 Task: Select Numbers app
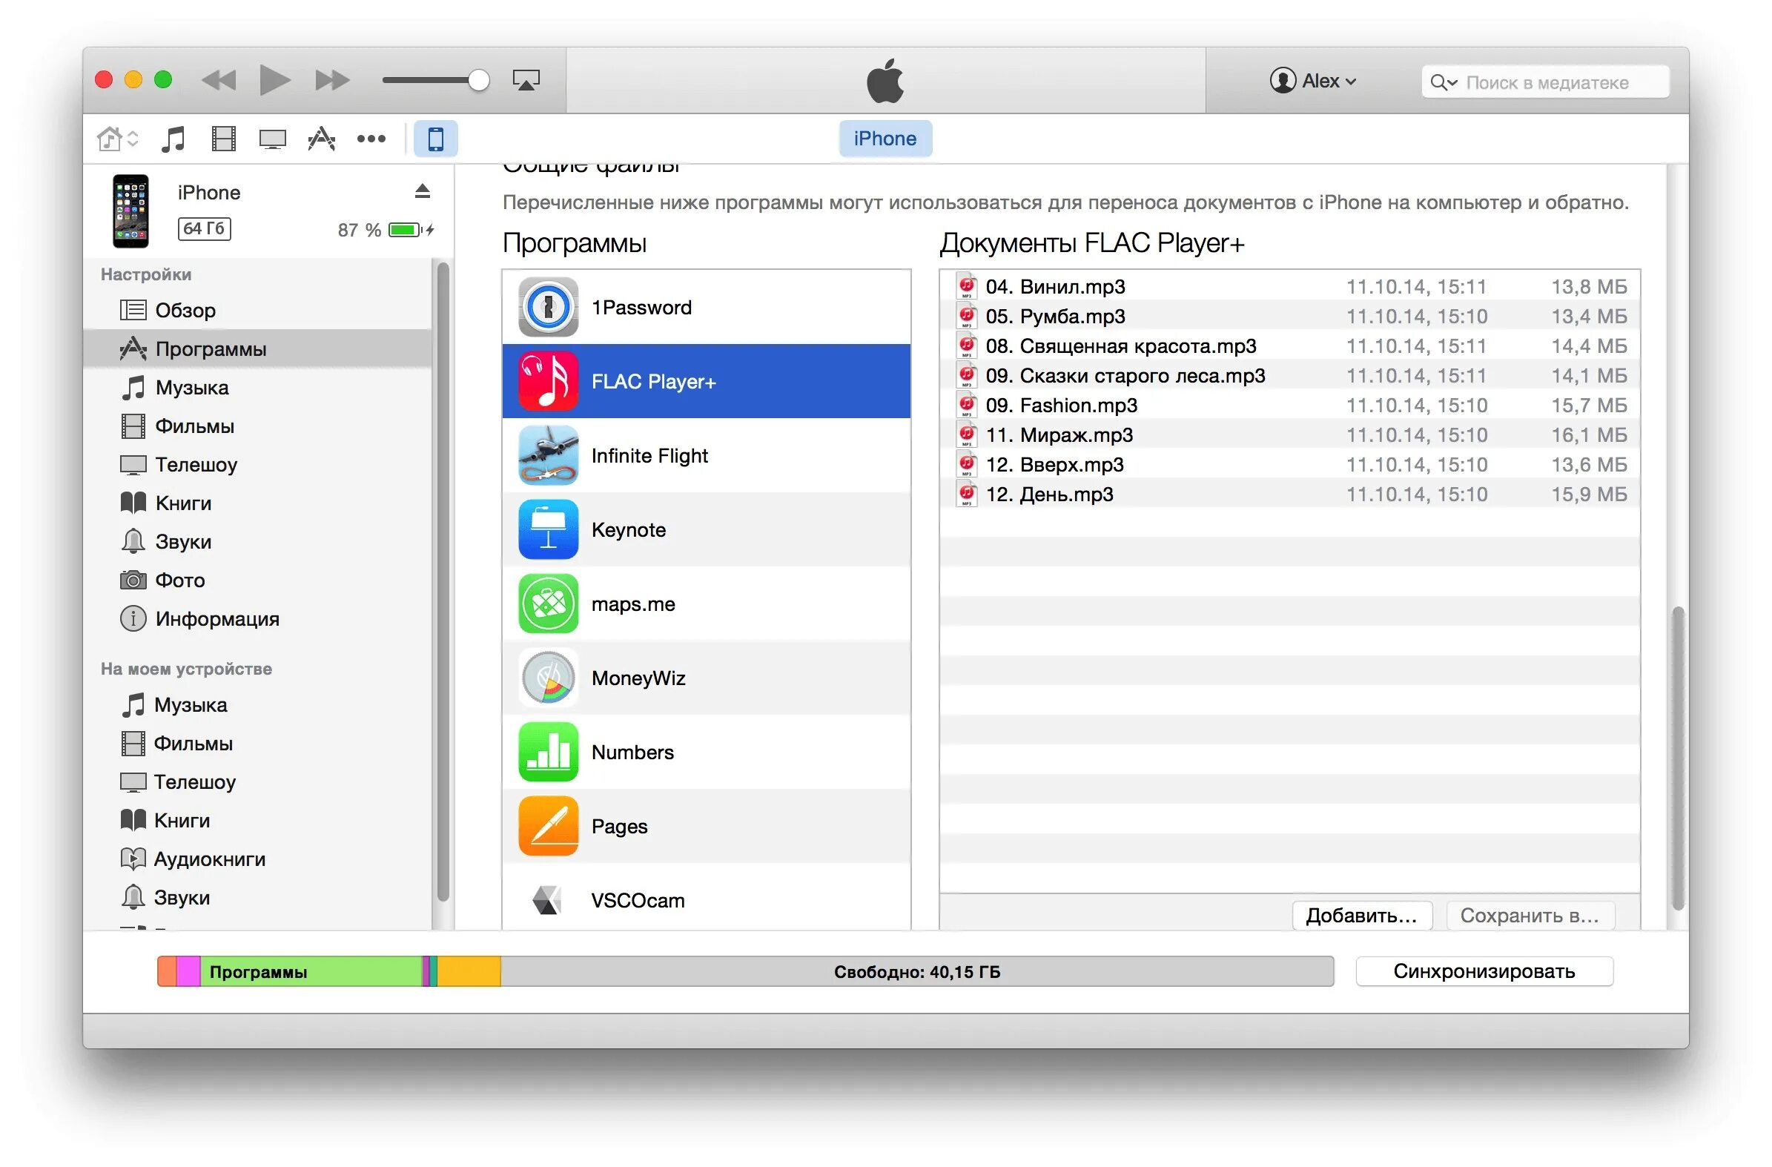[x=707, y=753]
